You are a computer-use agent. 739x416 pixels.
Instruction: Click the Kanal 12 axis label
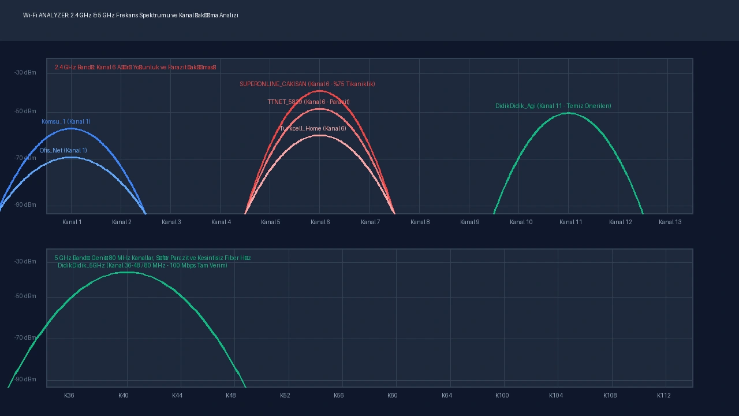pos(621,222)
